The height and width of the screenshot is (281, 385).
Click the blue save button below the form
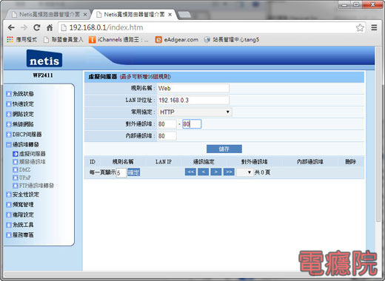(x=224, y=149)
